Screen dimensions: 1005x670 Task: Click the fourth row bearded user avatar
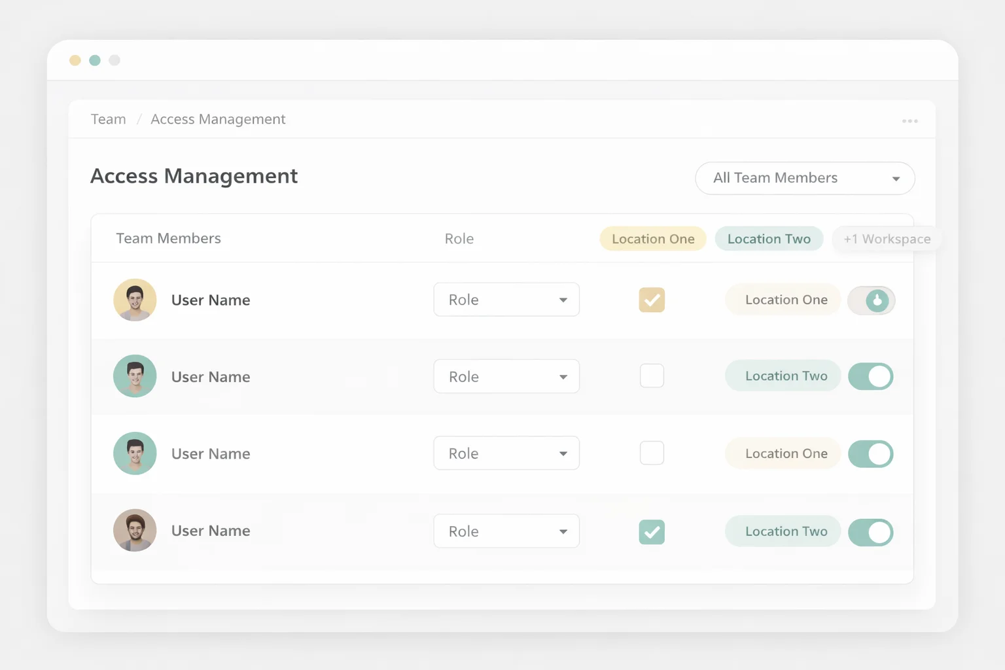pyautogui.click(x=135, y=531)
